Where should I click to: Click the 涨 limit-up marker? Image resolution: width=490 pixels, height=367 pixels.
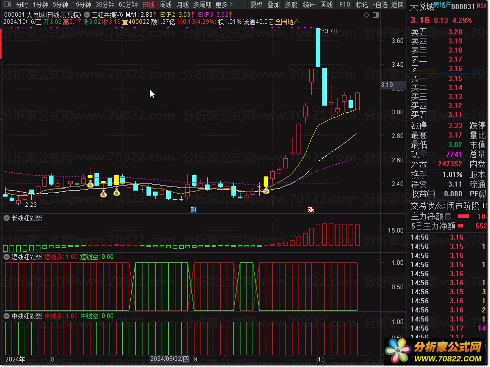click(311, 210)
